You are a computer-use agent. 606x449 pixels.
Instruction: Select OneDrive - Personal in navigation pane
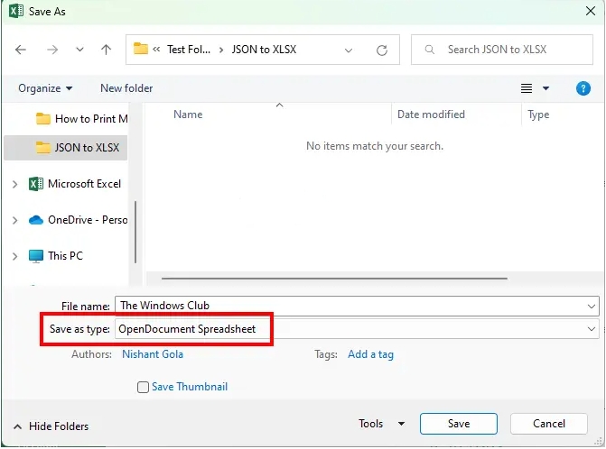click(78, 220)
